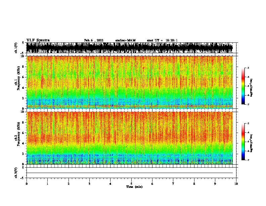Click the "-3" label on ch.2 color bar
Viewport: 266px width, 206px height.
tap(248, 124)
